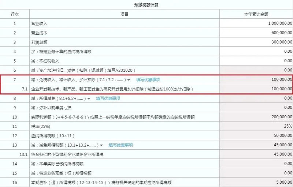Viewport: 293px width, 187px height.
Task: Select the 本年实际已缴纳所得税额 amount field
Action: click(x=256, y=164)
